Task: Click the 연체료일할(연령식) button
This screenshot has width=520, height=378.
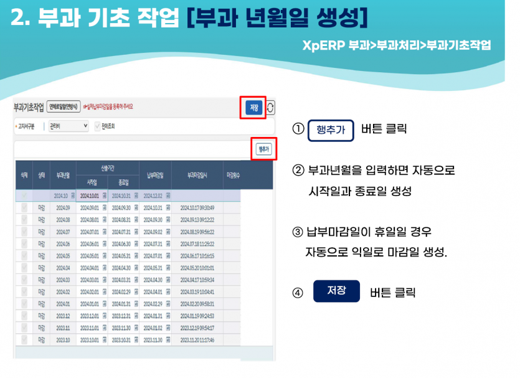Action: click(64, 106)
